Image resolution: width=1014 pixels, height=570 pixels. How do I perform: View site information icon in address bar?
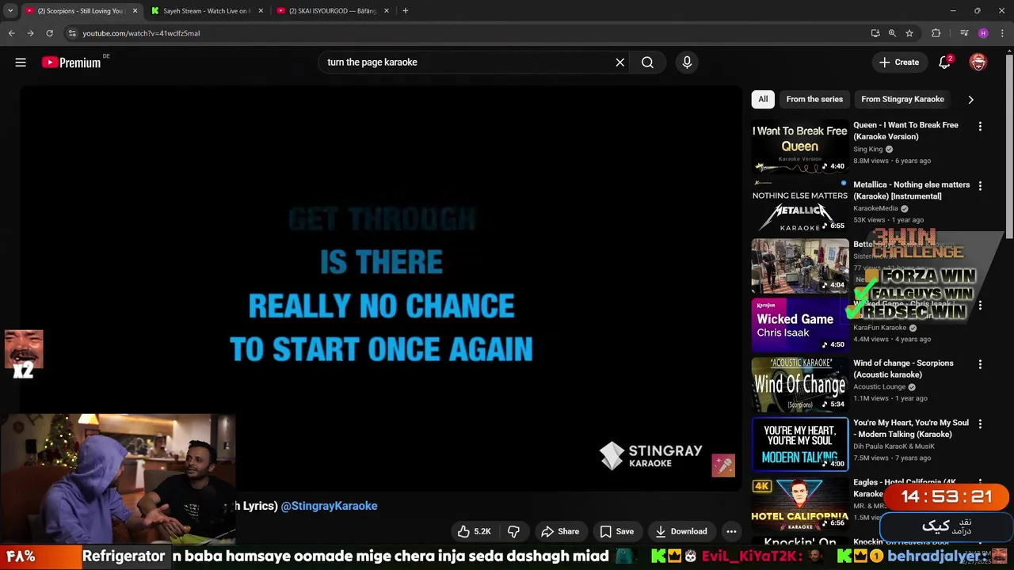pyautogui.click(x=72, y=33)
